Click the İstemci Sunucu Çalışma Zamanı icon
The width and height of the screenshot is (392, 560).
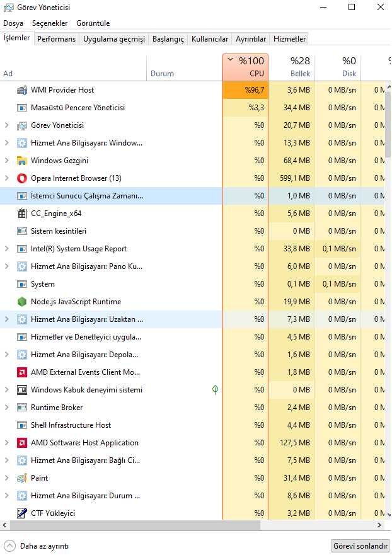22,196
